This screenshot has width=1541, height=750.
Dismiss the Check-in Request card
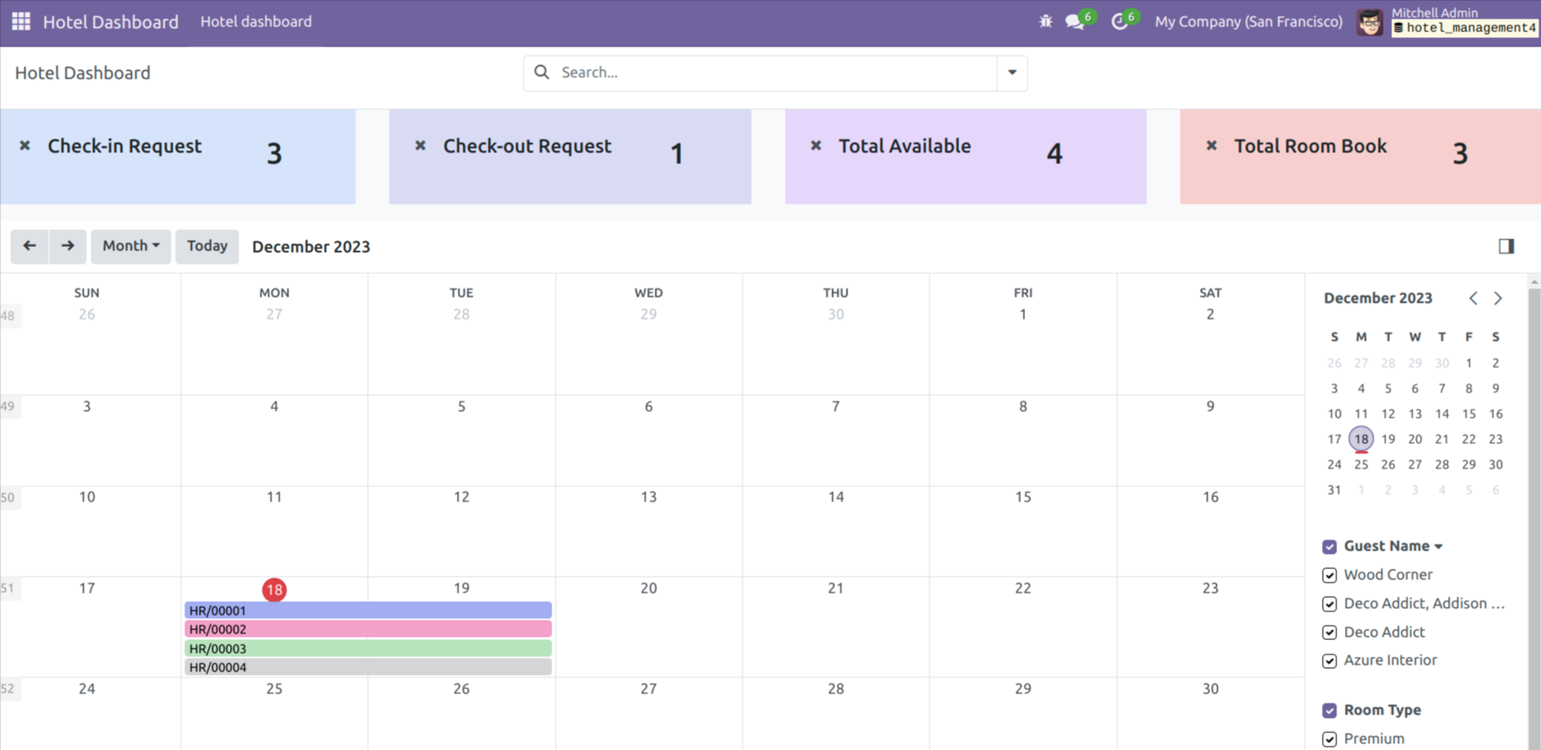coord(25,145)
